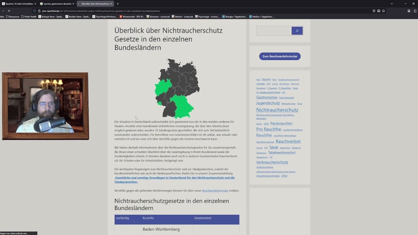Open the 'Verbraucherschutz' tag link

pyautogui.click(x=272, y=162)
